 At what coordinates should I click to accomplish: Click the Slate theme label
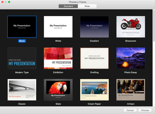pos(58,104)
